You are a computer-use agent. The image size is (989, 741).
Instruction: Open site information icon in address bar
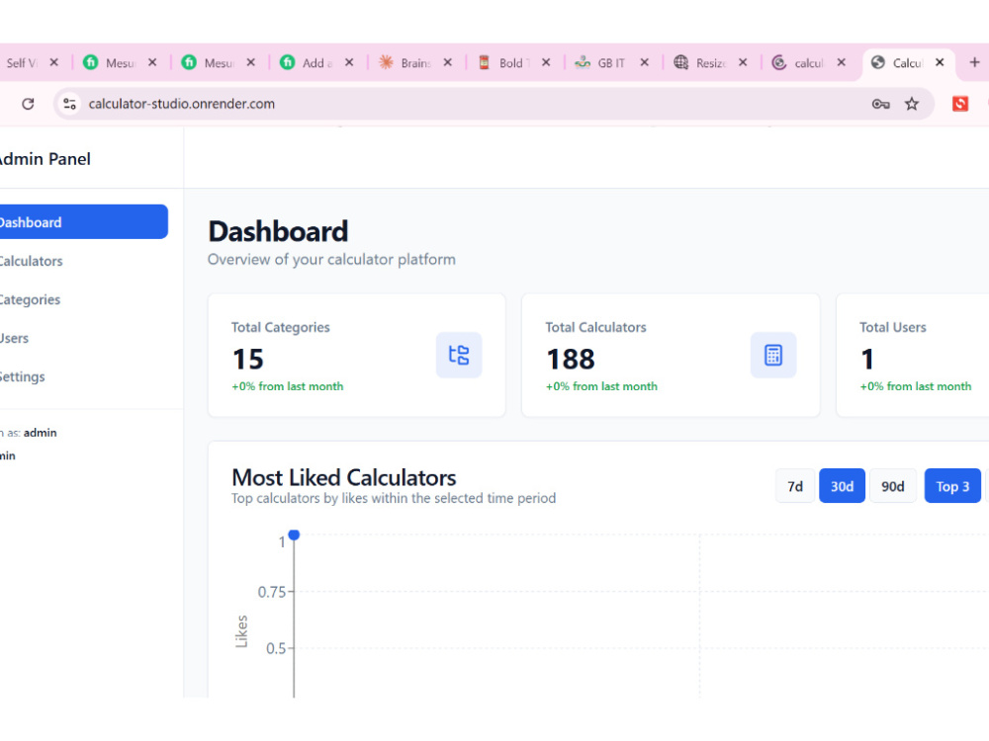[x=70, y=104]
